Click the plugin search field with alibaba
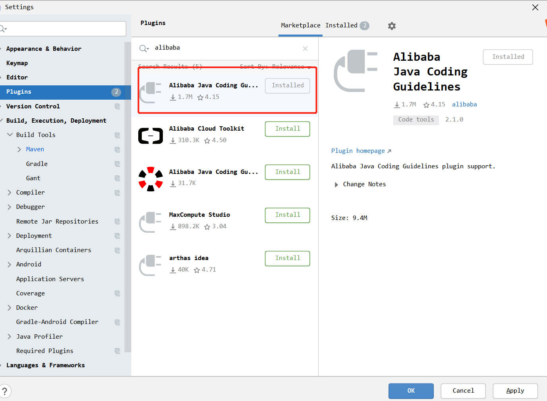Image resolution: width=547 pixels, height=401 pixels. click(x=224, y=48)
